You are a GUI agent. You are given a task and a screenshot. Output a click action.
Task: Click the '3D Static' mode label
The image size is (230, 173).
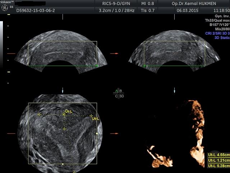click(x=222, y=37)
